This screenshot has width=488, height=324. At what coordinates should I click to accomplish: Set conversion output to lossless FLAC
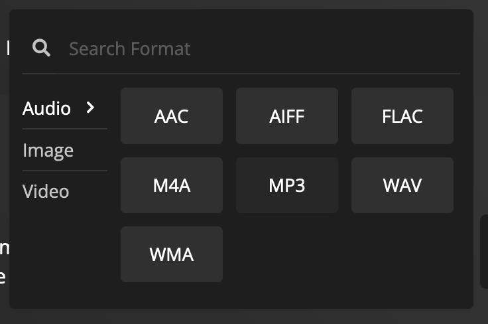[x=402, y=116]
